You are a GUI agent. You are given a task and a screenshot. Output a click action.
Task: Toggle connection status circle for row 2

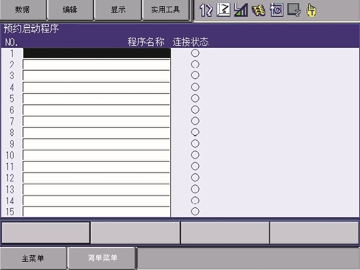pyautogui.click(x=195, y=64)
